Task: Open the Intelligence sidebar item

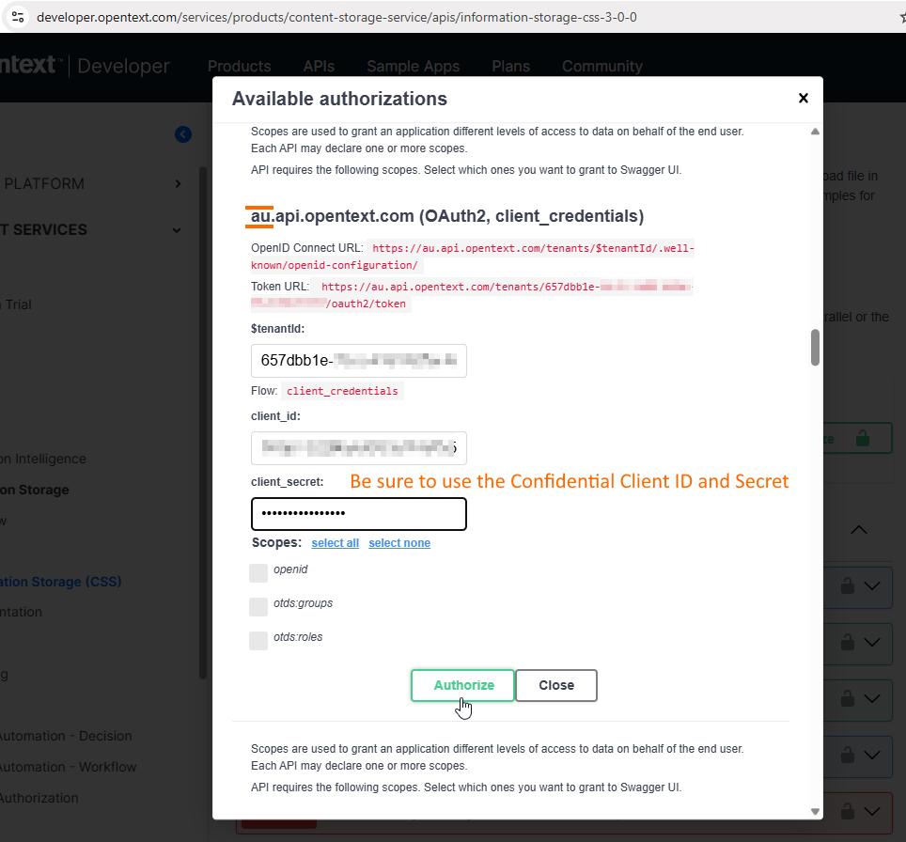Action: click(x=42, y=459)
